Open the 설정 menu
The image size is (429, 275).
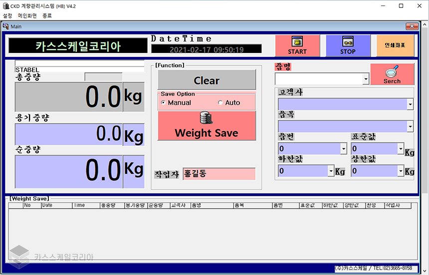click(7, 15)
